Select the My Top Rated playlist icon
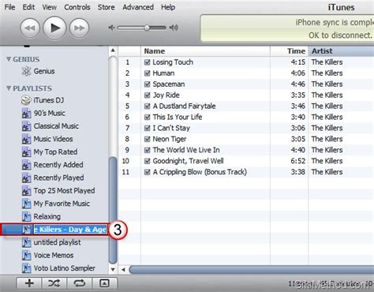374x292 pixels. [26, 152]
